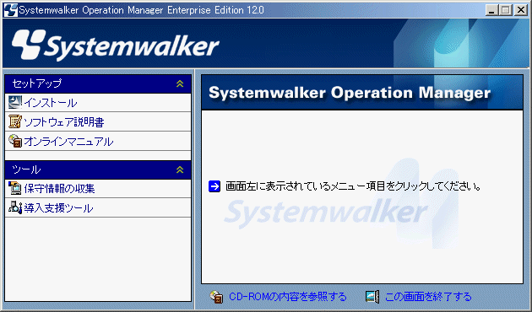This screenshot has height=312, width=532.
Task: Click the オンラインマニュアル disc icon
Action: click(x=15, y=141)
